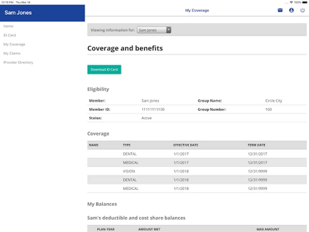The image size is (309, 232).
Task: Select the VISION coverage row
Action: (x=197, y=171)
